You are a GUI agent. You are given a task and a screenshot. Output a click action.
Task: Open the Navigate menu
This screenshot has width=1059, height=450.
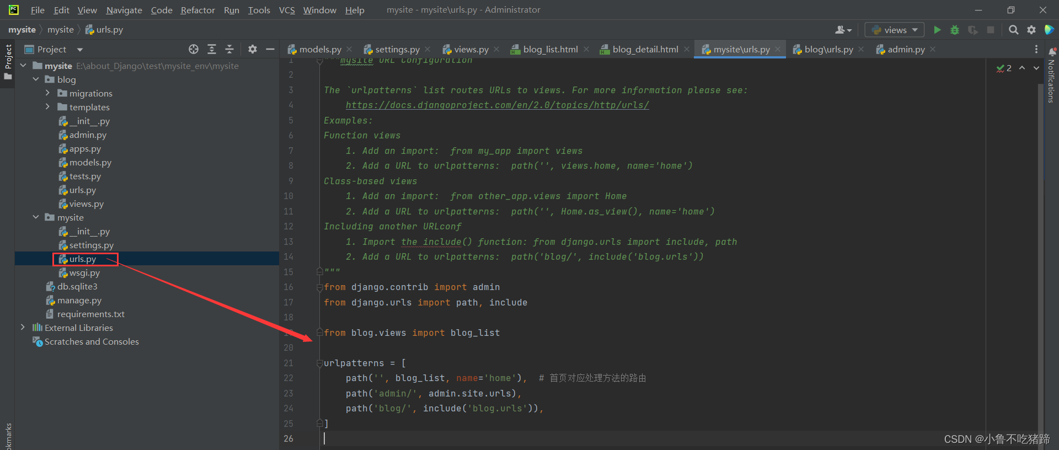[x=124, y=10]
